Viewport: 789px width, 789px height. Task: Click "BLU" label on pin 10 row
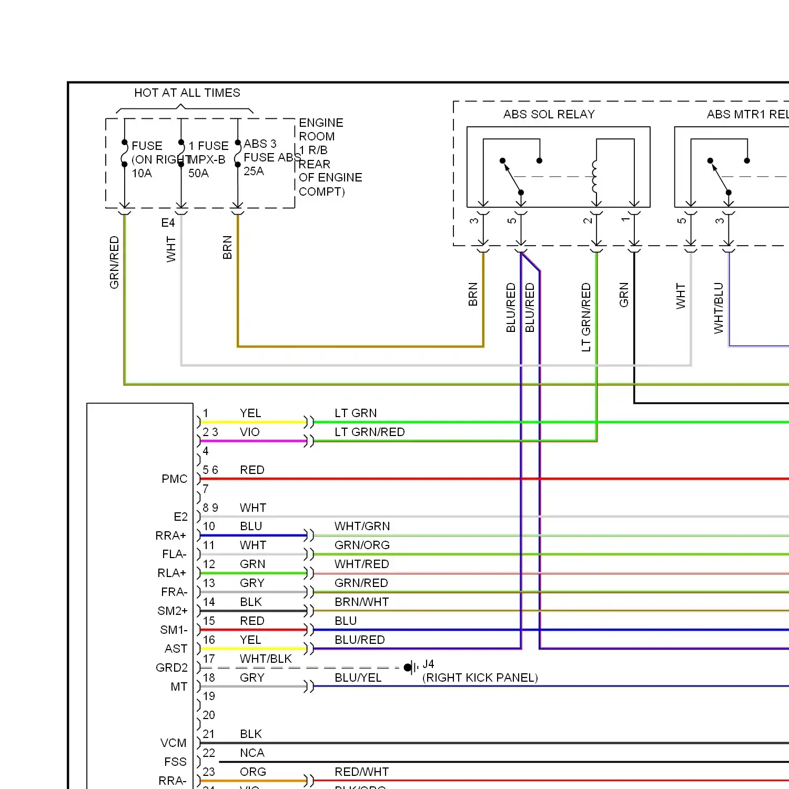click(x=251, y=527)
